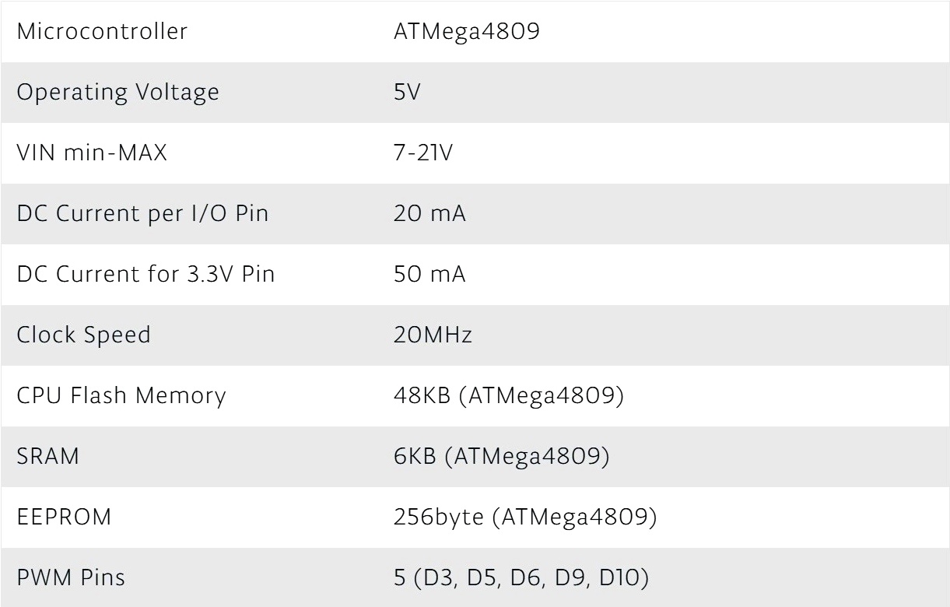Click the Microcontroller row label

102,32
